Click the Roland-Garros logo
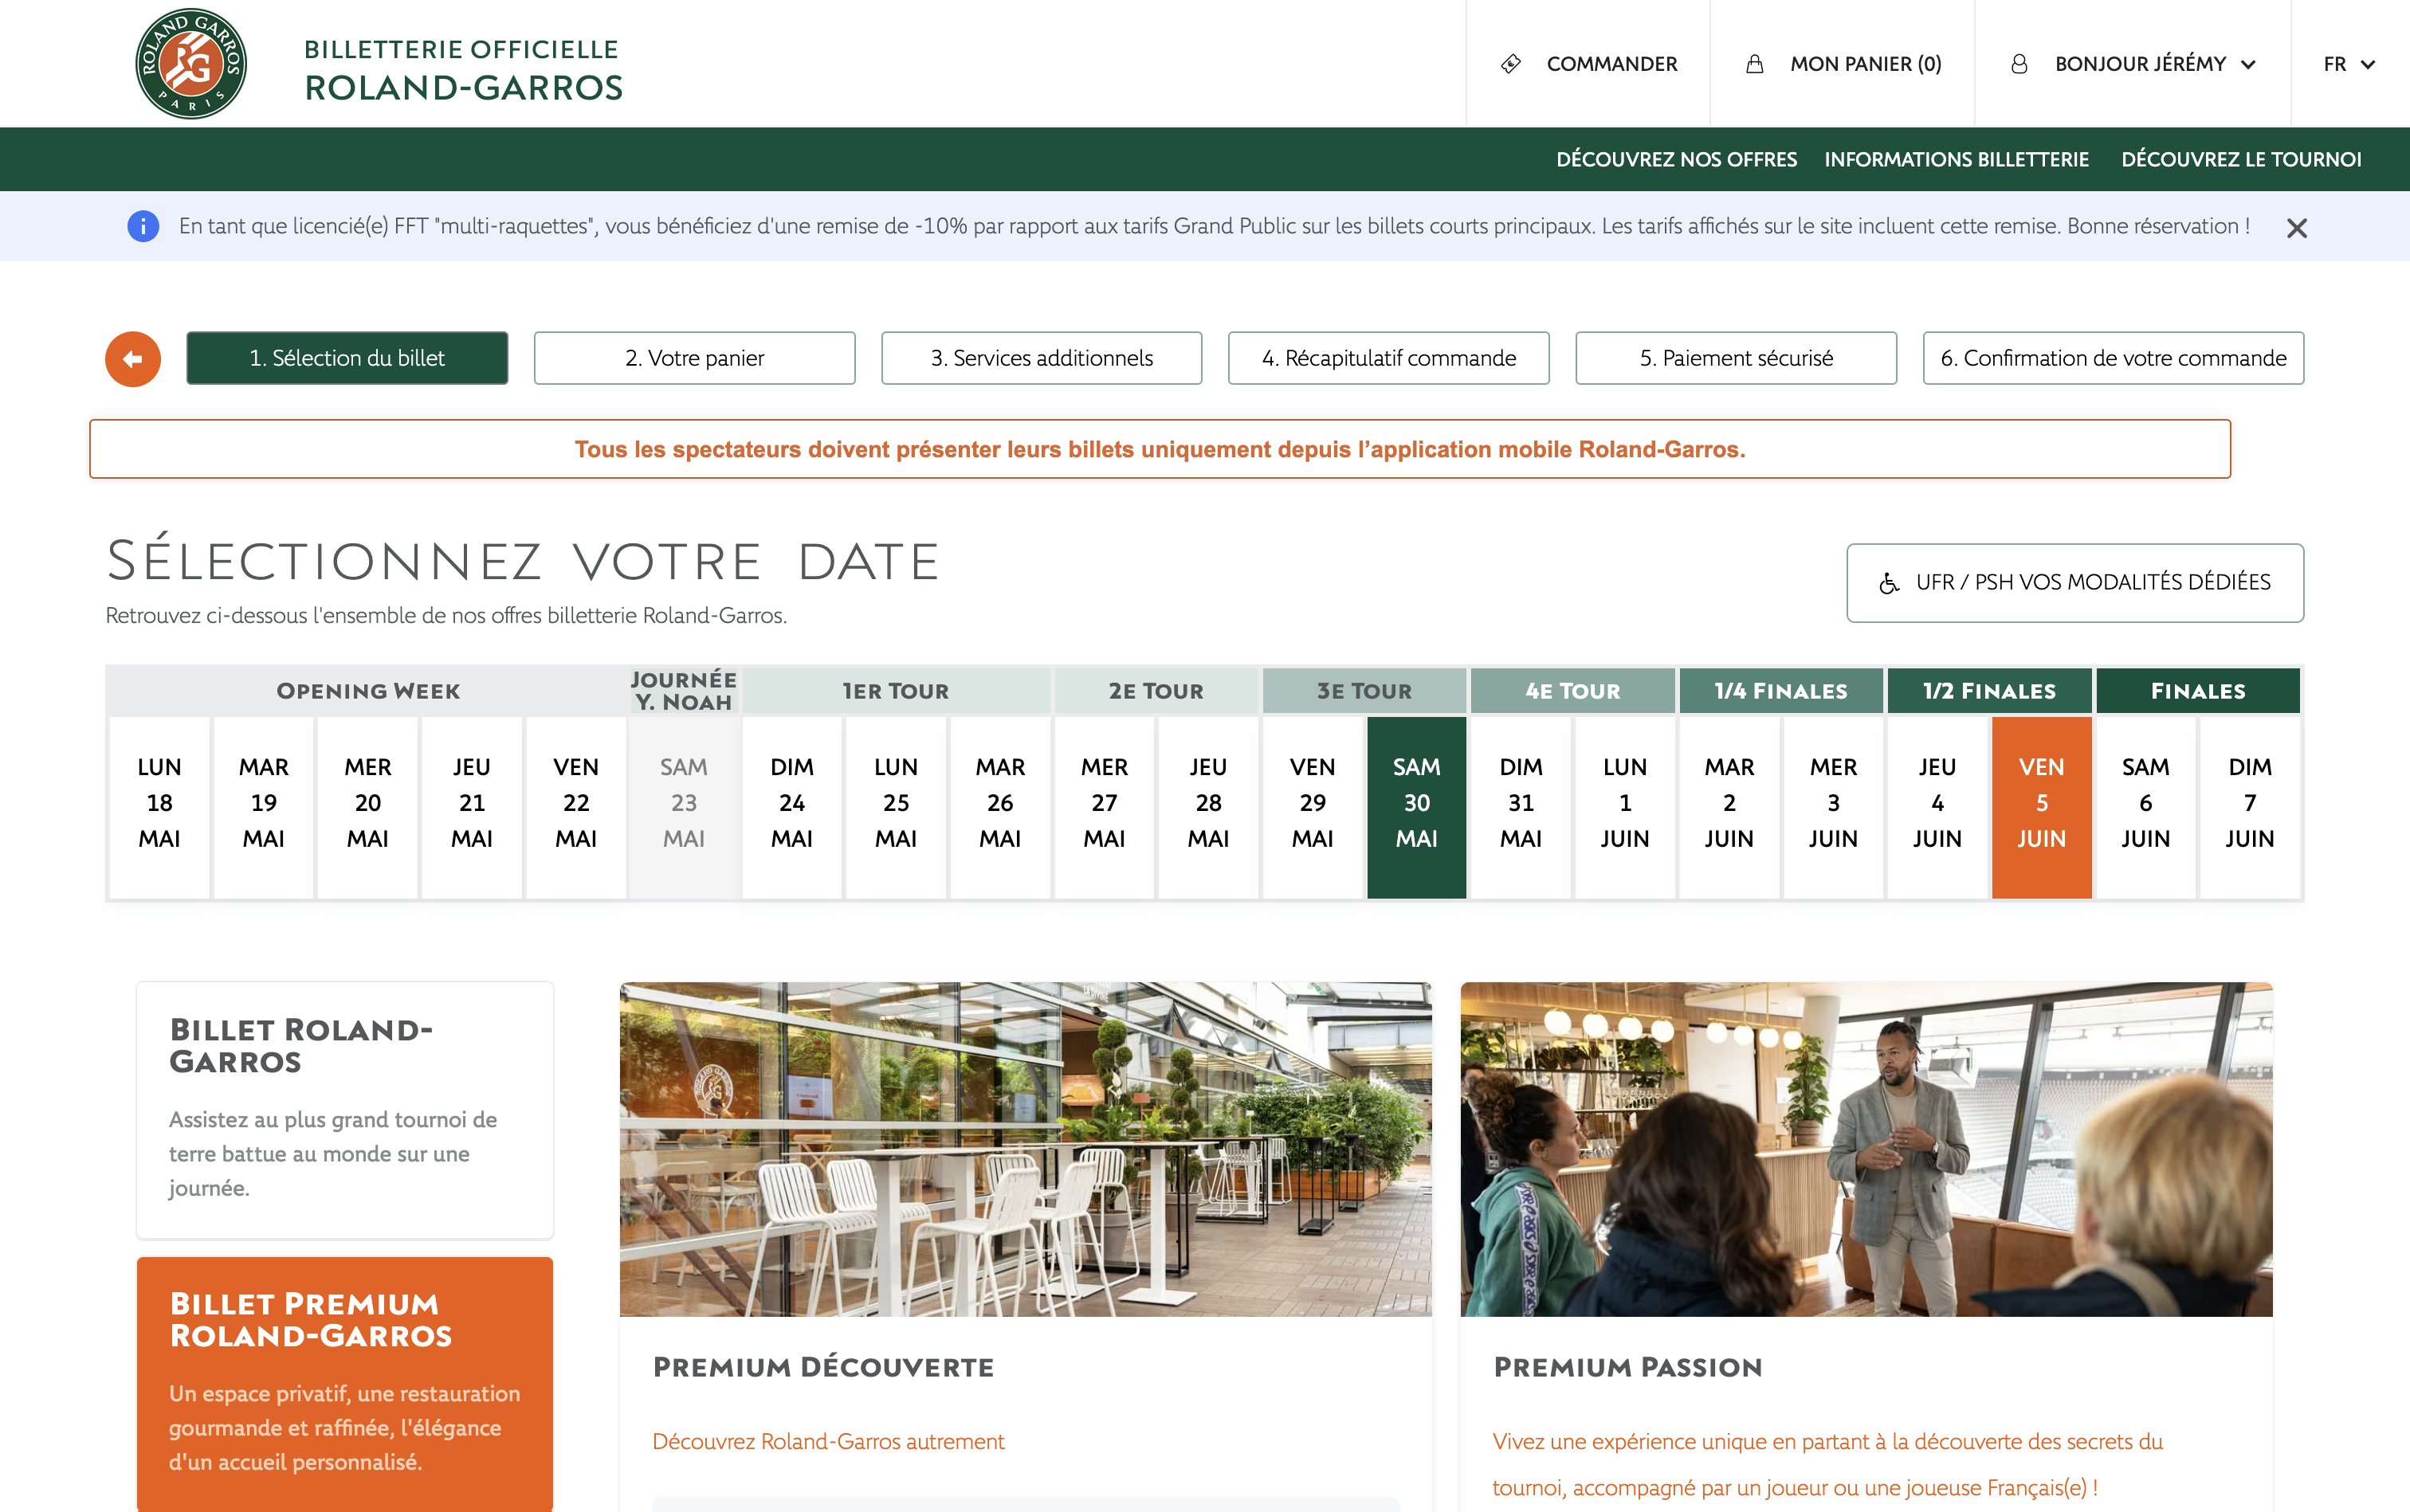This screenshot has width=2410, height=1512. point(190,63)
